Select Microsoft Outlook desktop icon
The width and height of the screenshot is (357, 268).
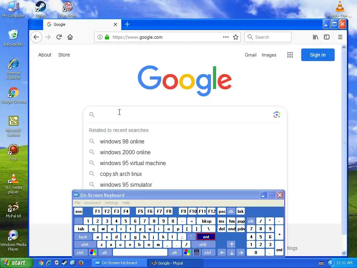14,126
